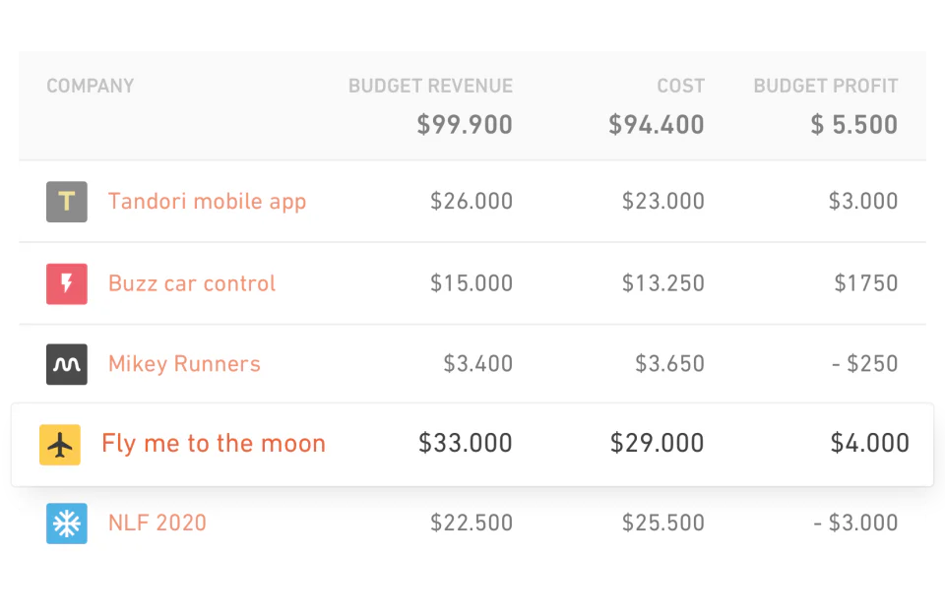Go to the NLF 2020 project
Screen dimensions: 945x616
[157, 523]
